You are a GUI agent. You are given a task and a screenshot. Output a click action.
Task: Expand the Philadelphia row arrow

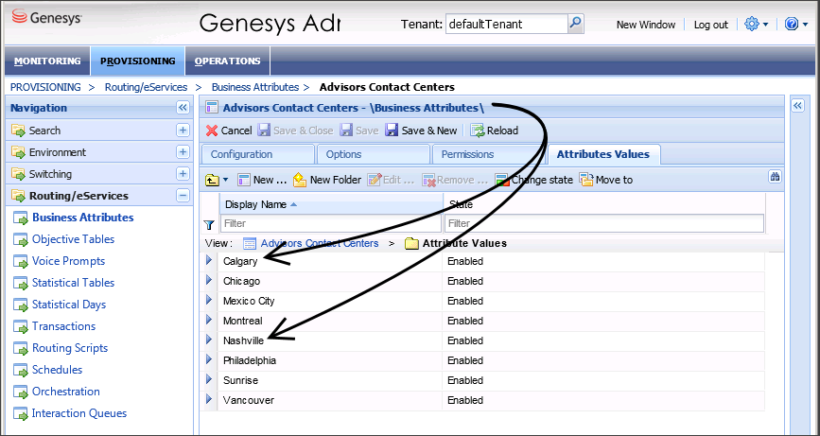click(209, 359)
